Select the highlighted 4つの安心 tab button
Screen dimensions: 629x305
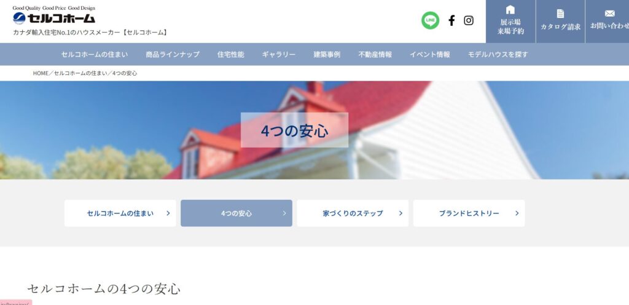tap(236, 213)
